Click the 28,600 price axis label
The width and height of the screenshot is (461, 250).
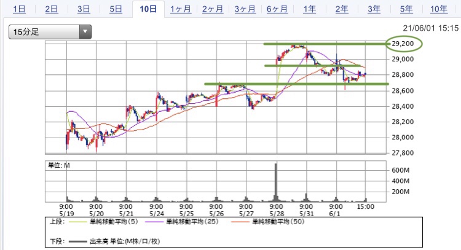[x=403, y=90]
